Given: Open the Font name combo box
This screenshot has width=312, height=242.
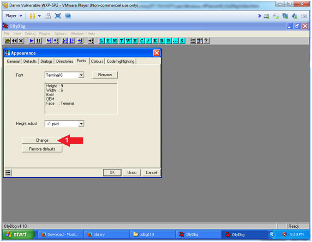Looking at the screenshot, I should 64,75.
